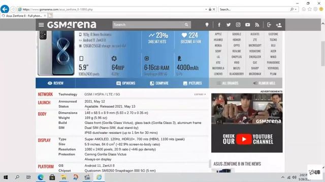Open the Pictures tab

(192, 83)
